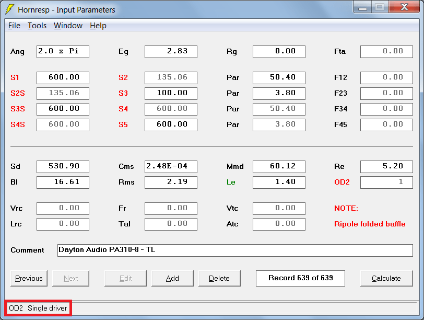Click the red OD2 label
Screen dimensions: 424x320
(x=342, y=182)
